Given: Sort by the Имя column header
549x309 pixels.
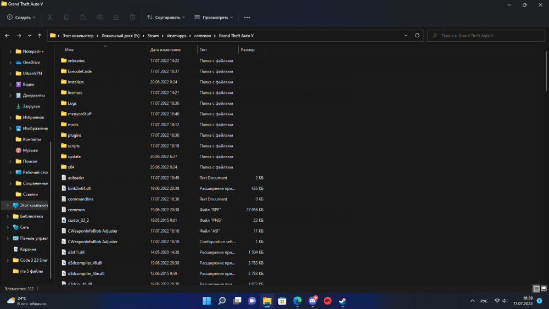Looking at the screenshot, I should coord(105,50).
